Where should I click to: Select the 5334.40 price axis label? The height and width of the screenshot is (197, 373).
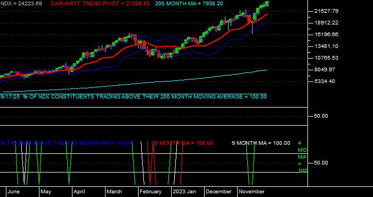pyautogui.click(x=325, y=81)
